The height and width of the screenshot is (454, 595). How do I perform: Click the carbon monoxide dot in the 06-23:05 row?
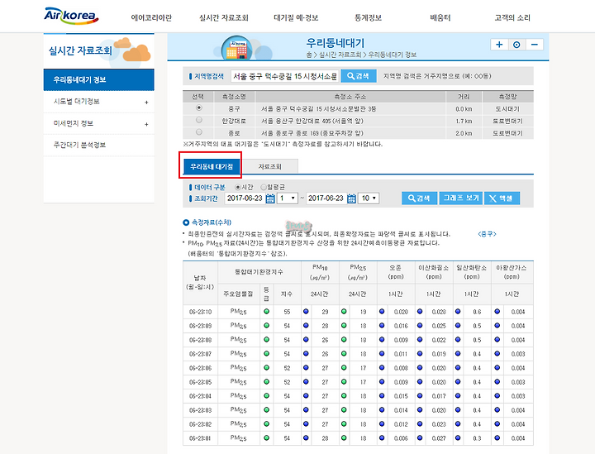pos(458,382)
